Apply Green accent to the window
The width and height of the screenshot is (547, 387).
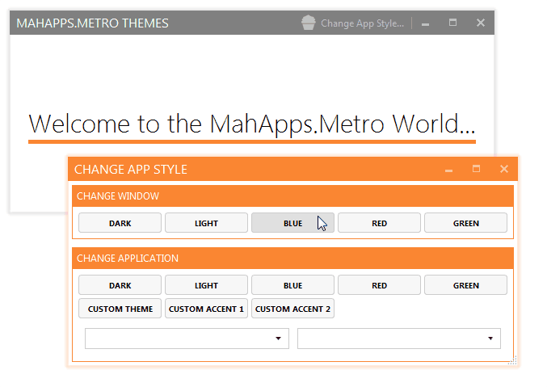pos(465,223)
